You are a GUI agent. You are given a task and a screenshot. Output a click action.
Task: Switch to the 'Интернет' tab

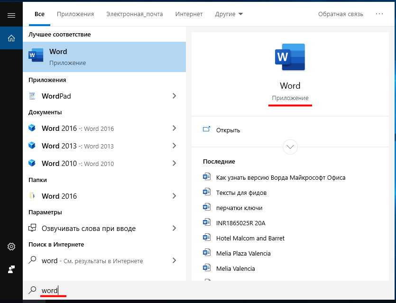click(x=189, y=14)
